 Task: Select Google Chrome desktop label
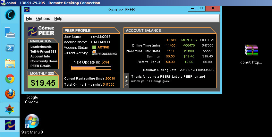pos(32,99)
